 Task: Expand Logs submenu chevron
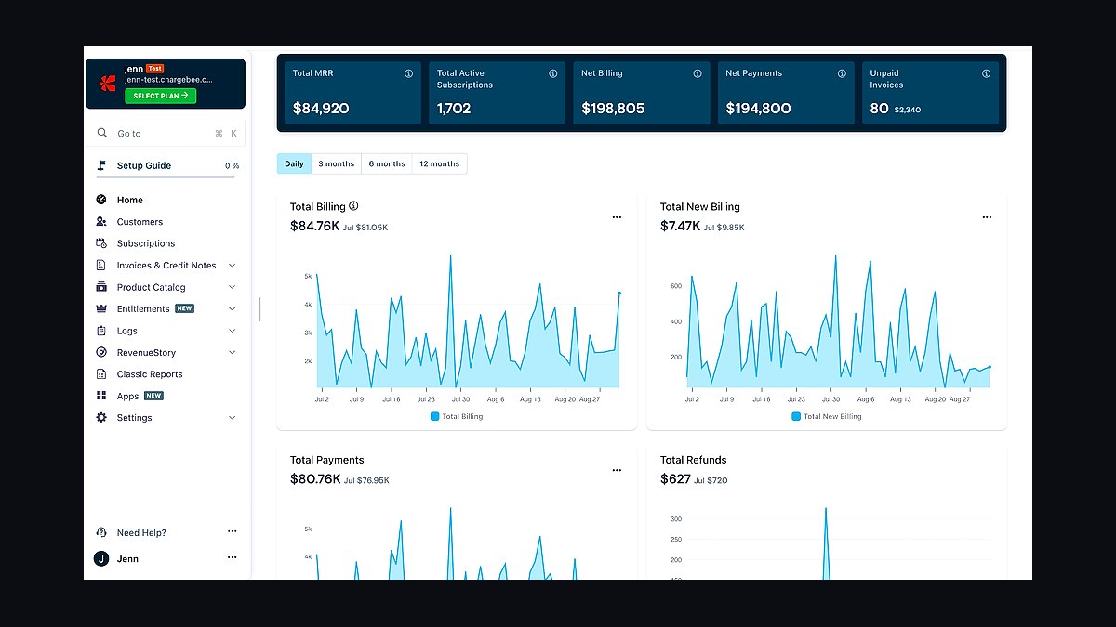232,331
